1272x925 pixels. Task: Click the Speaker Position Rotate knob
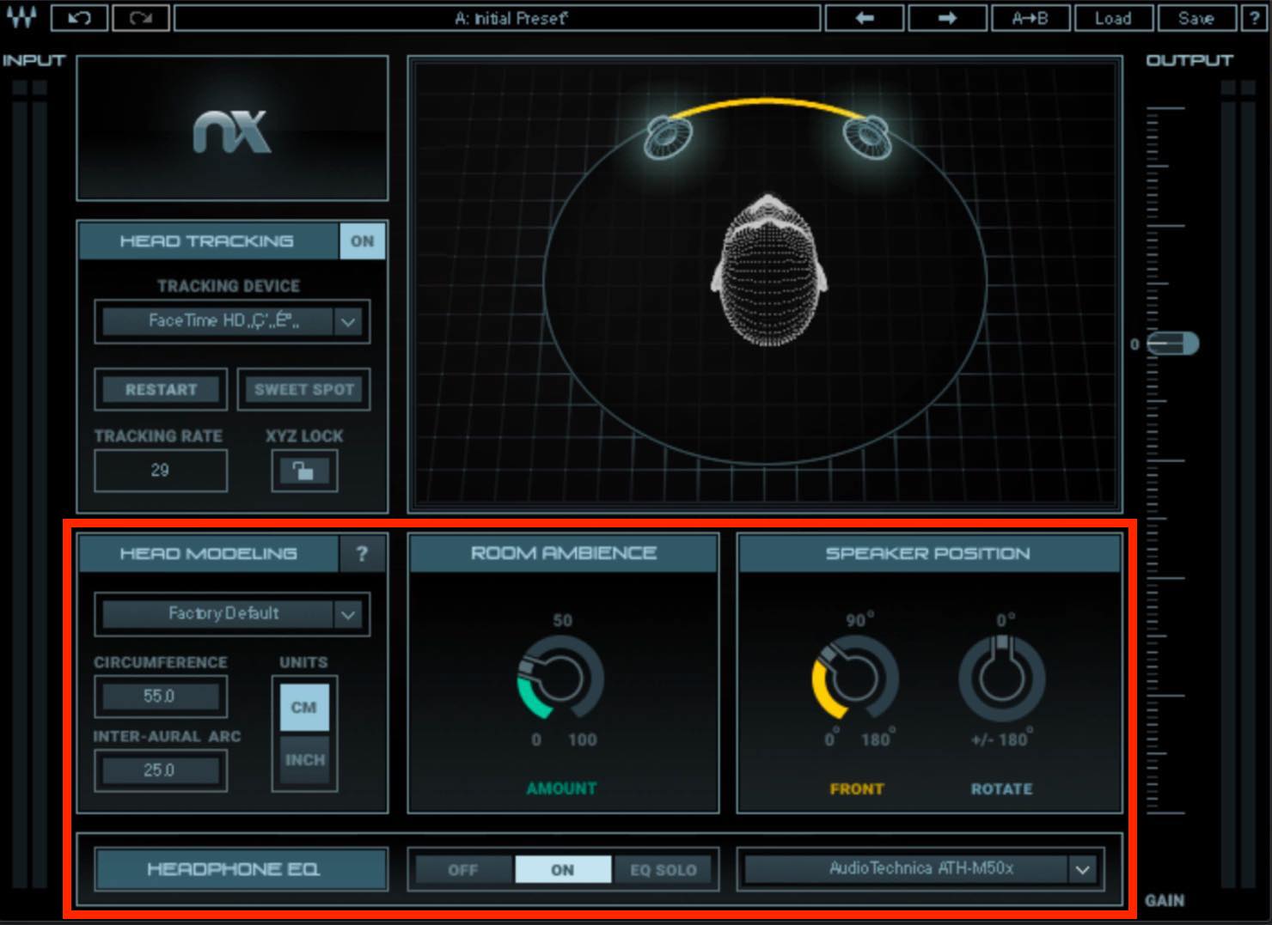1001,678
